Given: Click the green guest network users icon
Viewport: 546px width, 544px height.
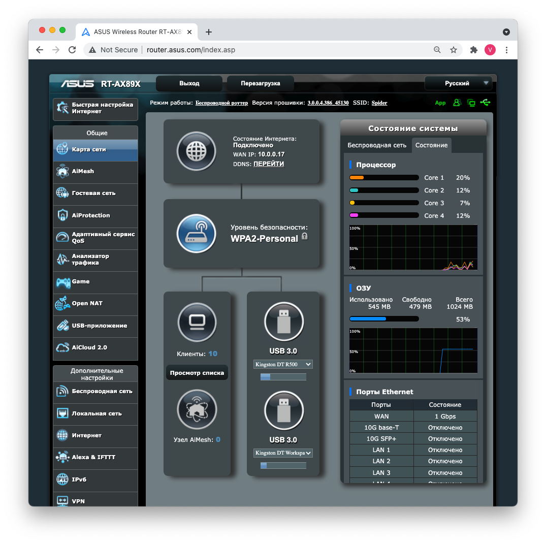Looking at the screenshot, I should tap(457, 103).
